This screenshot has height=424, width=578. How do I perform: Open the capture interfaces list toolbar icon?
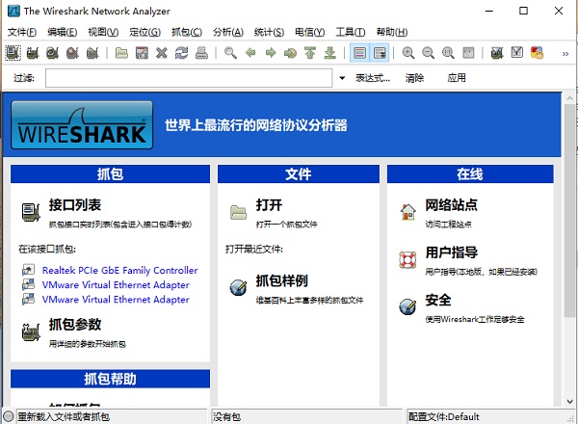13,53
